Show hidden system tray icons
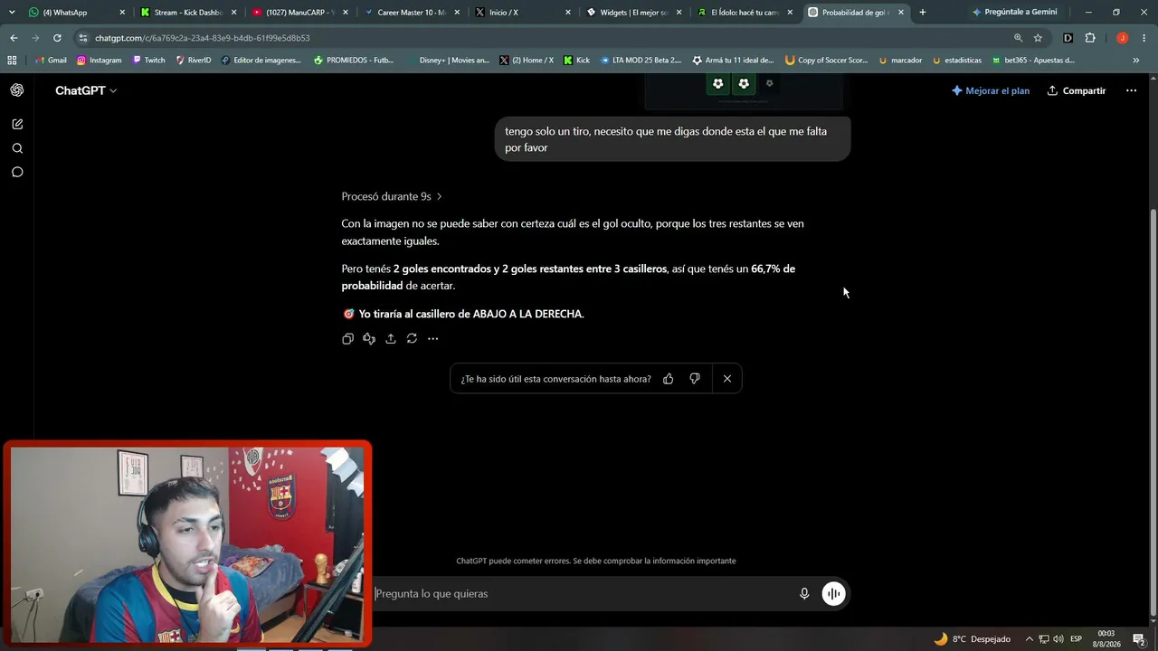Viewport: 1158px width, 651px height. (1030, 639)
